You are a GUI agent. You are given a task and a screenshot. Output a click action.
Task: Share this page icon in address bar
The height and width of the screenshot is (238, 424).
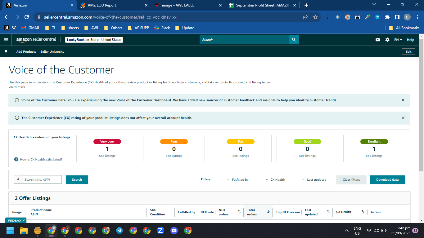click(305, 17)
